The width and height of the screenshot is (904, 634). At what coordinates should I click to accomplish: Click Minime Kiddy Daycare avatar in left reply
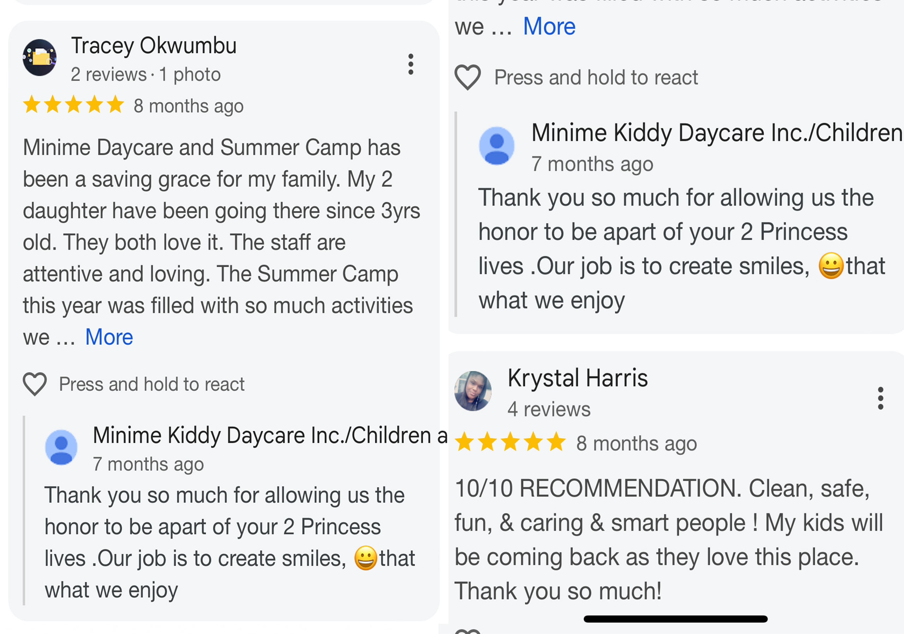[61, 447]
